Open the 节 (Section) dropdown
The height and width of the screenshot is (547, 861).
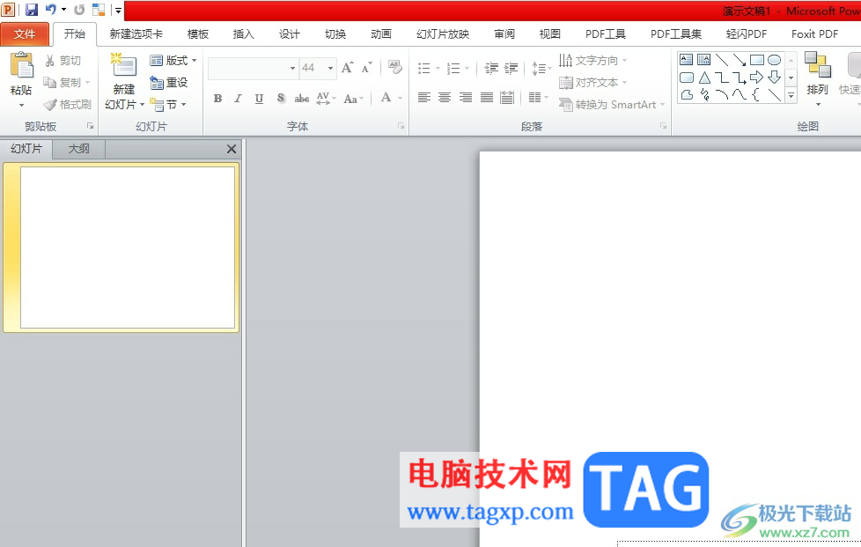[x=168, y=104]
